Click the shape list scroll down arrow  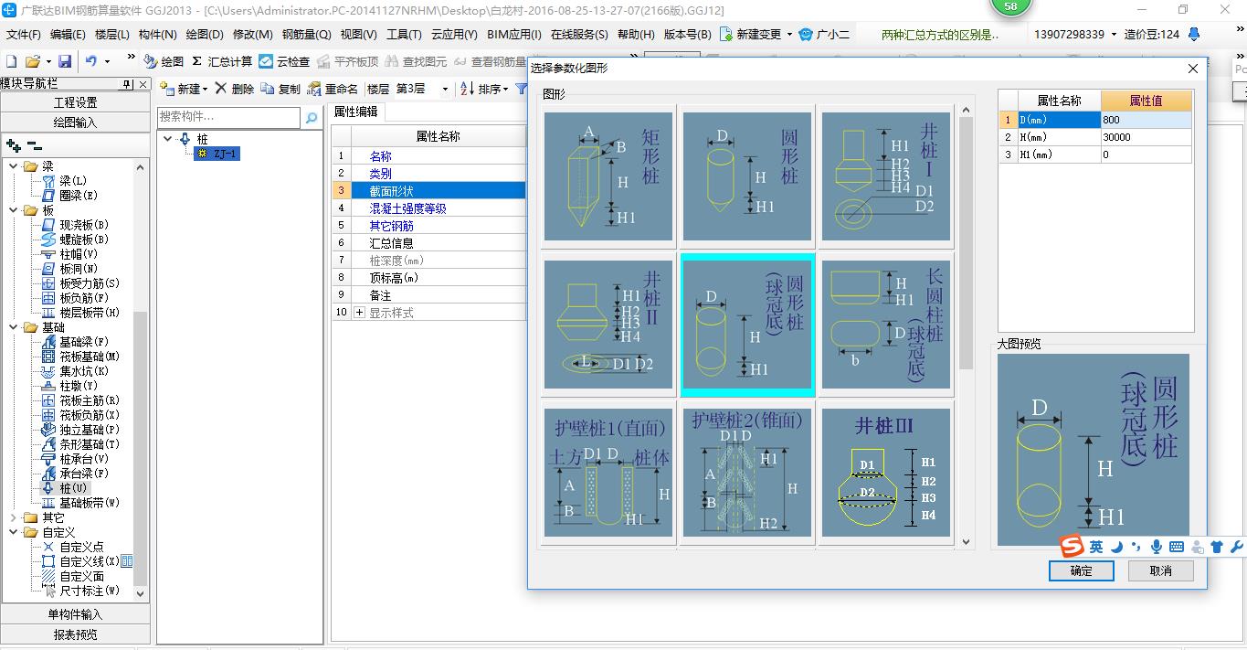[x=967, y=542]
